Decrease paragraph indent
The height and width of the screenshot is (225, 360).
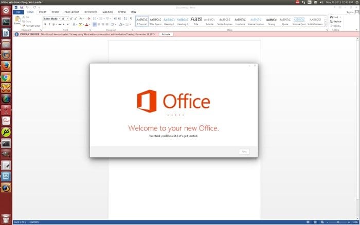click(115, 18)
